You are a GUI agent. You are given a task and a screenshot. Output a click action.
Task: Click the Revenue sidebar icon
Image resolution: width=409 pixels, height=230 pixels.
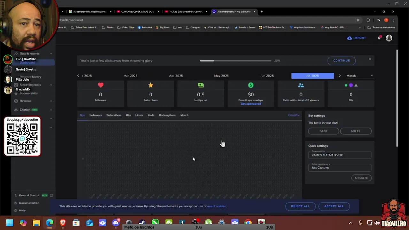[x=16, y=101]
